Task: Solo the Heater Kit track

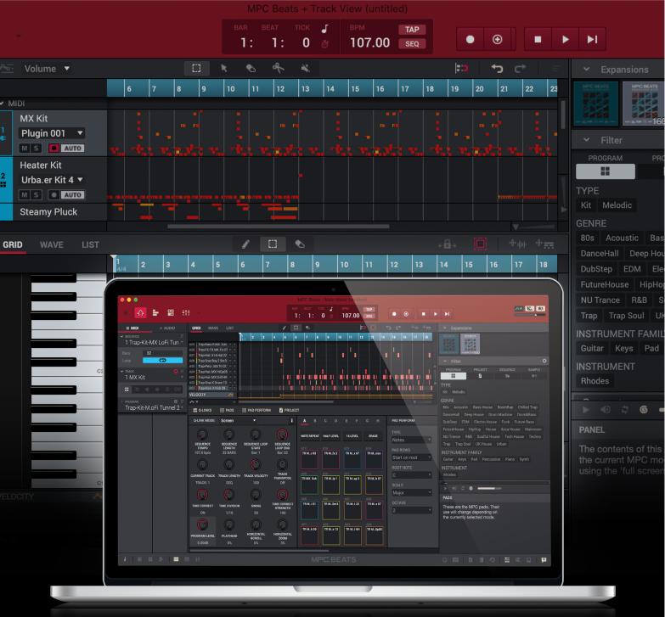Action: click(x=37, y=195)
